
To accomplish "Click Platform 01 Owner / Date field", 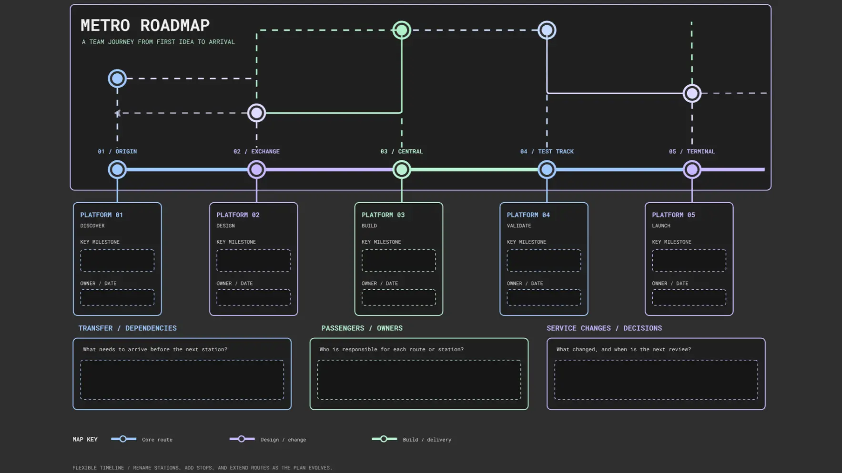I will point(117,297).
